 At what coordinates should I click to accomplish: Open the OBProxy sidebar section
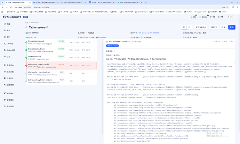(10, 43)
